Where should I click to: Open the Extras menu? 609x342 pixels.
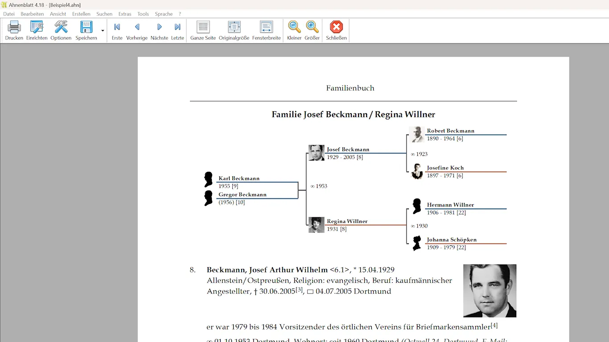(x=125, y=14)
